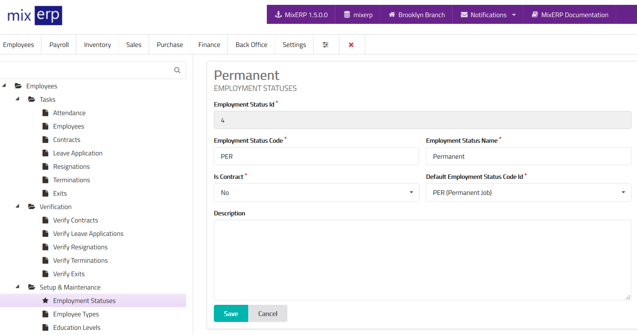This screenshot has height=335, width=637.
Task: Click the anchor icon beside MixERP 1.5.0.0
Action: tap(278, 15)
